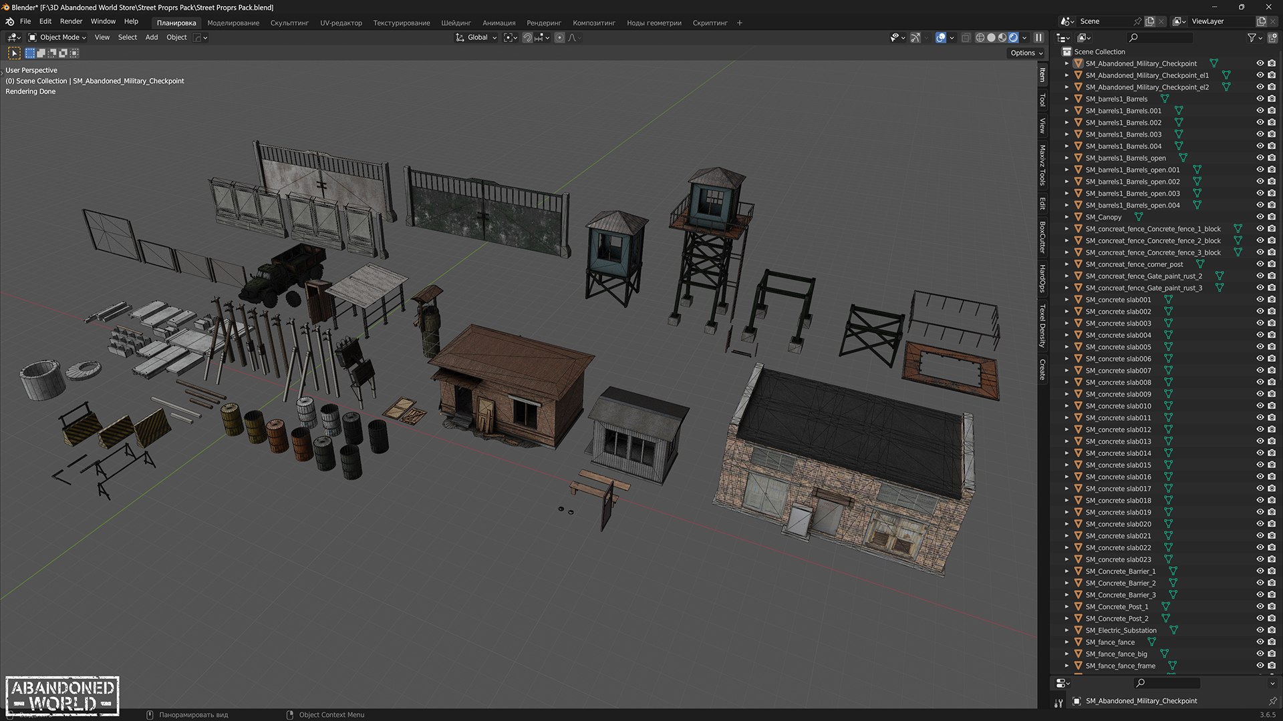
Task: Click the tool settings icon in properties
Action: (x=1058, y=703)
